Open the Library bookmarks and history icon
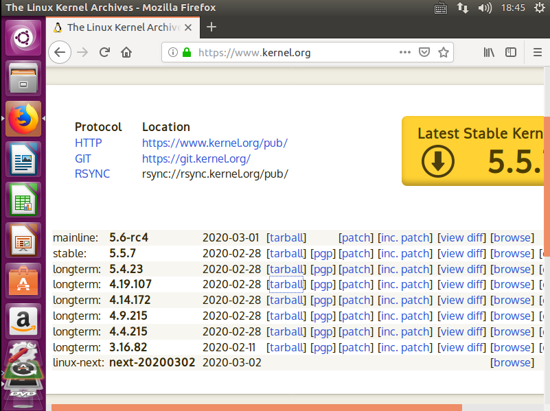Screen dimensions: 550x411 click(489, 53)
